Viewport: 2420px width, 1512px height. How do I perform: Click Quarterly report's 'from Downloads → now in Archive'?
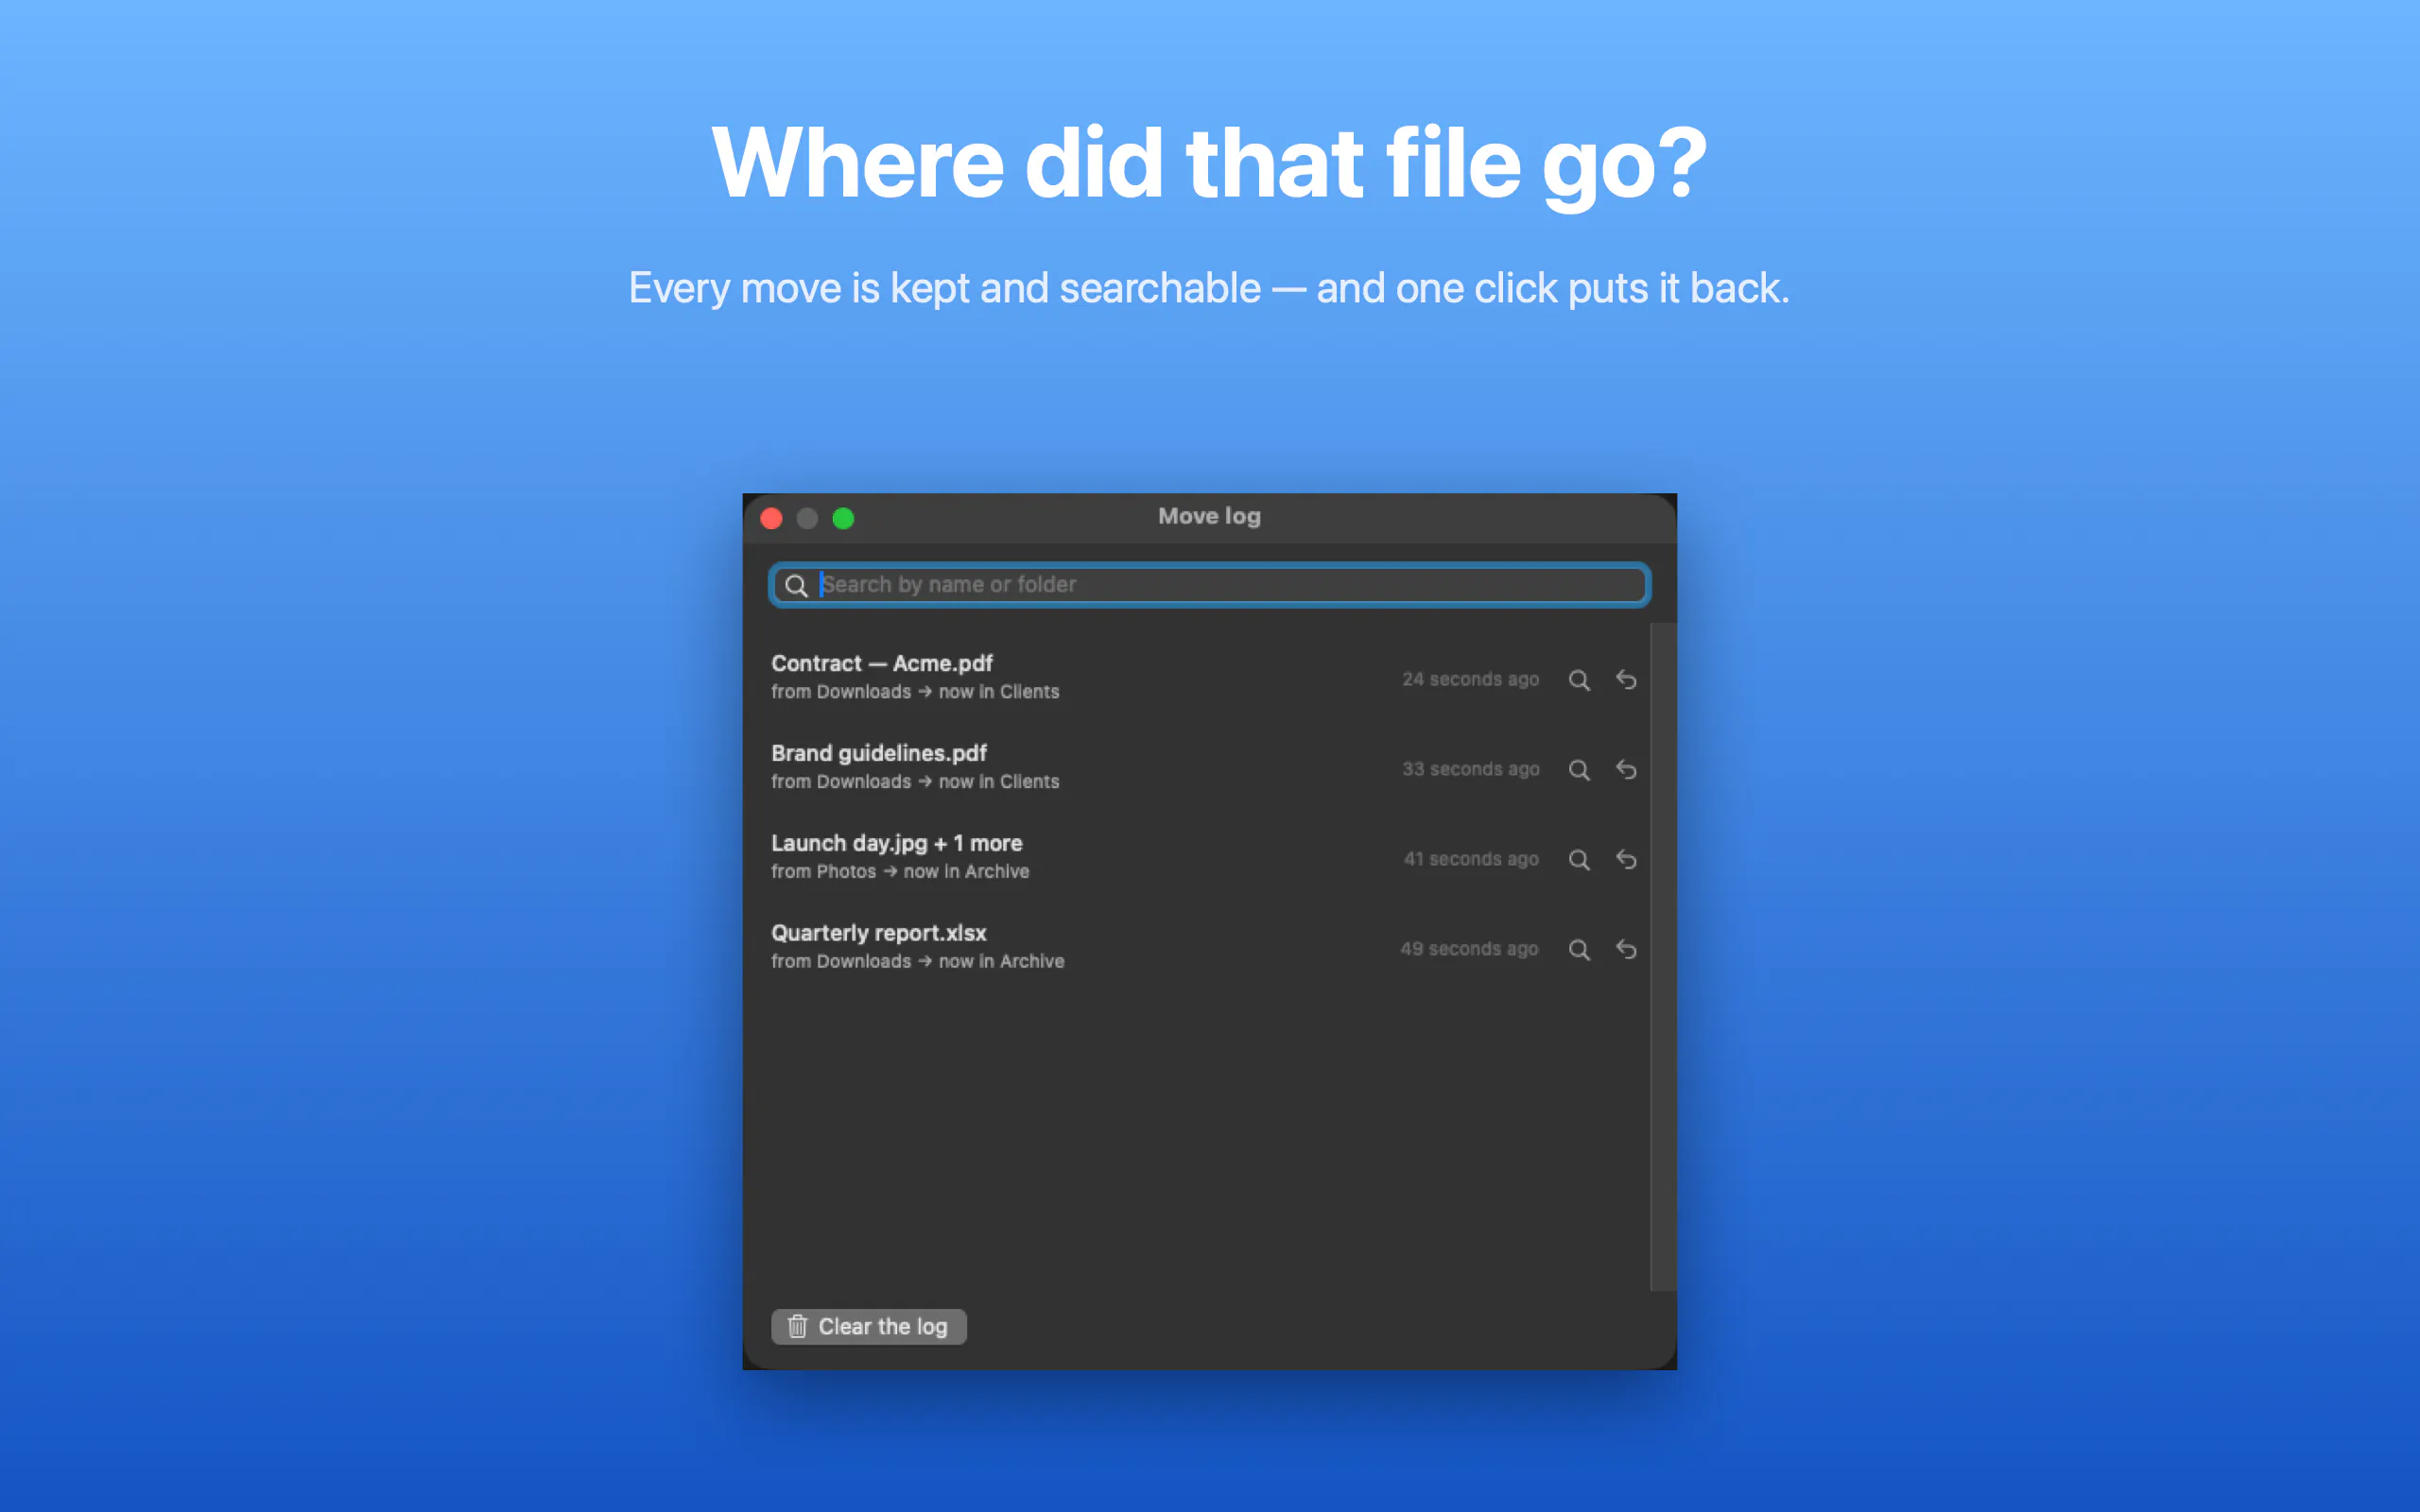point(917,962)
